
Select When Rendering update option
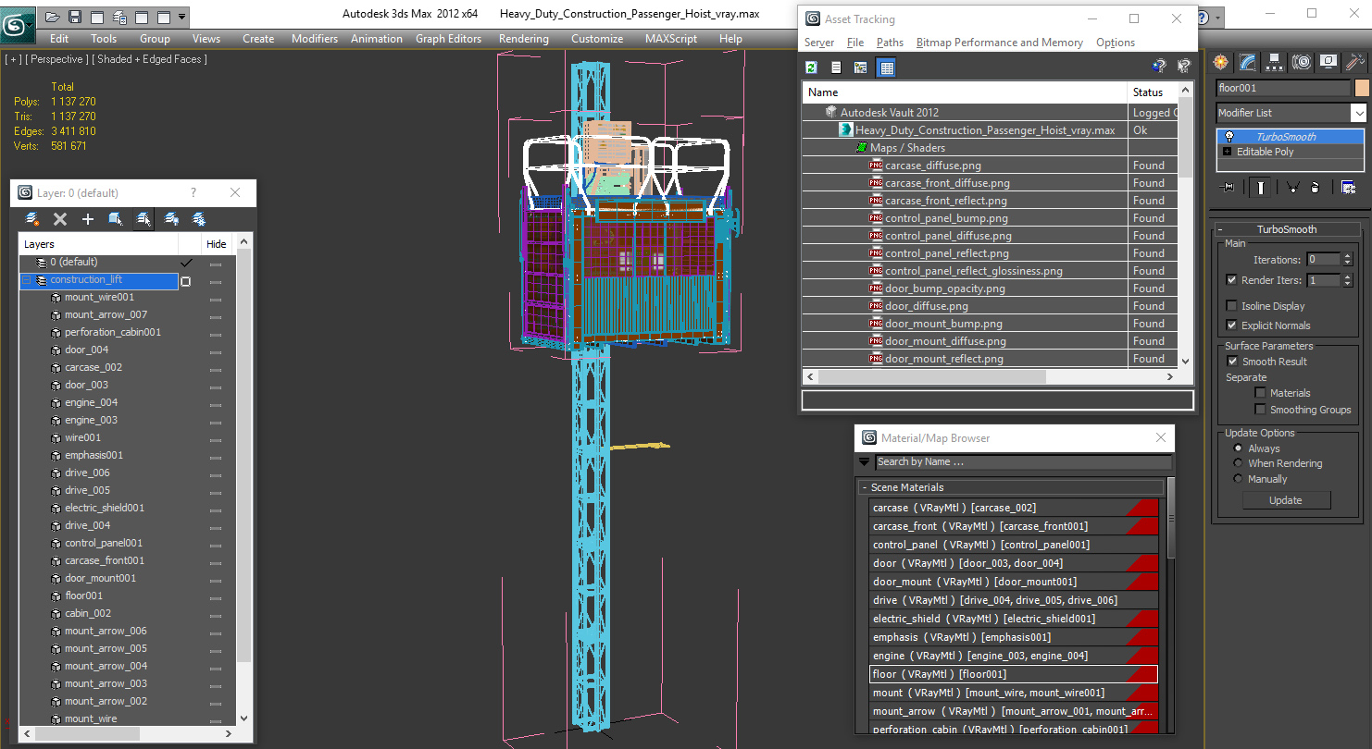tap(1239, 463)
